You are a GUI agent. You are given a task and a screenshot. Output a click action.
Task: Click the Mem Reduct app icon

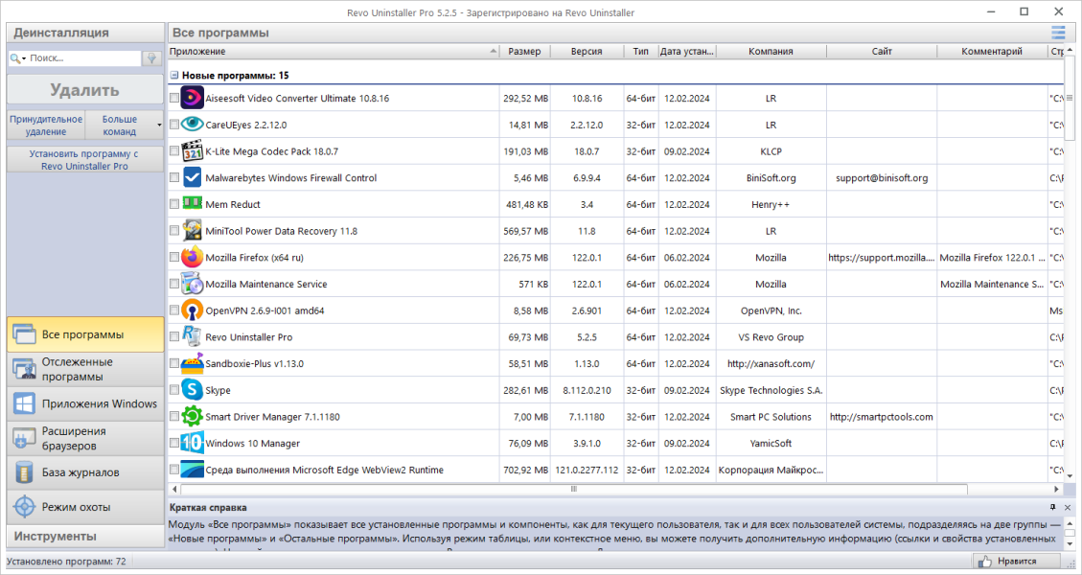pyautogui.click(x=192, y=203)
